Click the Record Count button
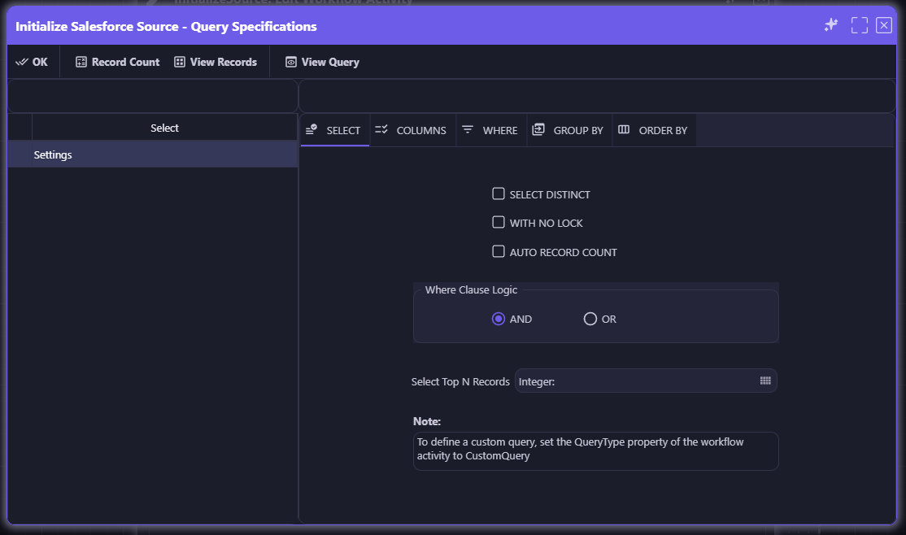 pyautogui.click(x=118, y=62)
